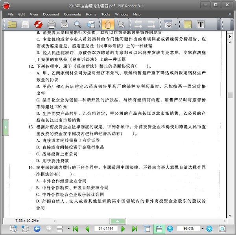This screenshot has height=235, width=236.
Task: Open the Comments menu
Action: [72, 14]
